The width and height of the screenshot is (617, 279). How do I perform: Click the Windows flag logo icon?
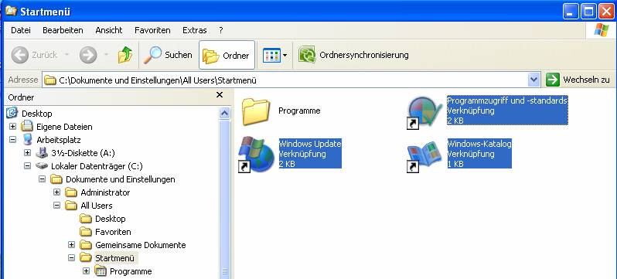601,30
